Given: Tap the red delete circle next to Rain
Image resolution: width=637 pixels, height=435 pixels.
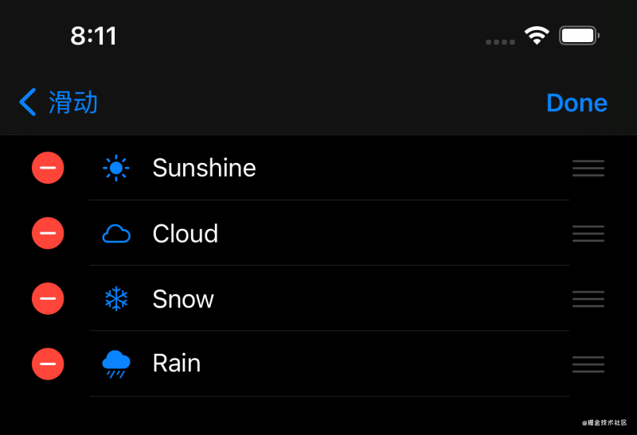Looking at the screenshot, I should click(x=48, y=363).
